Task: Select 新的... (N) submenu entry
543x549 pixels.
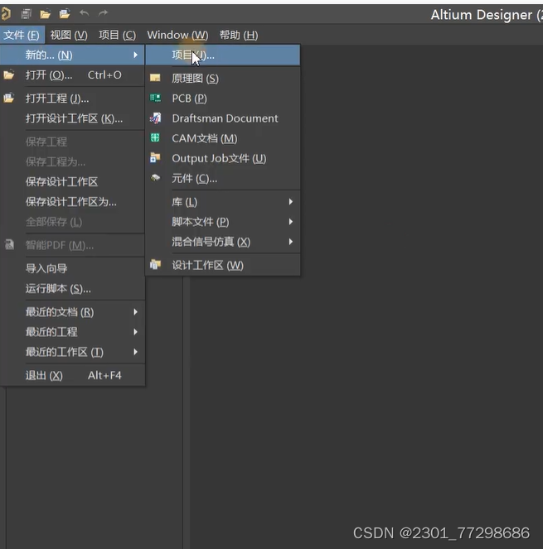Action: point(72,55)
